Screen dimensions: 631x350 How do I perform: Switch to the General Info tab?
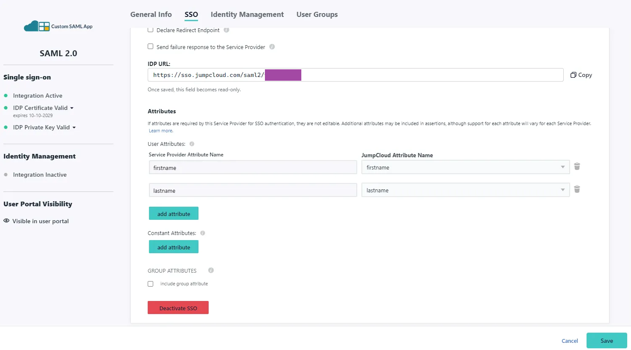pyautogui.click(x=151, y=14)
